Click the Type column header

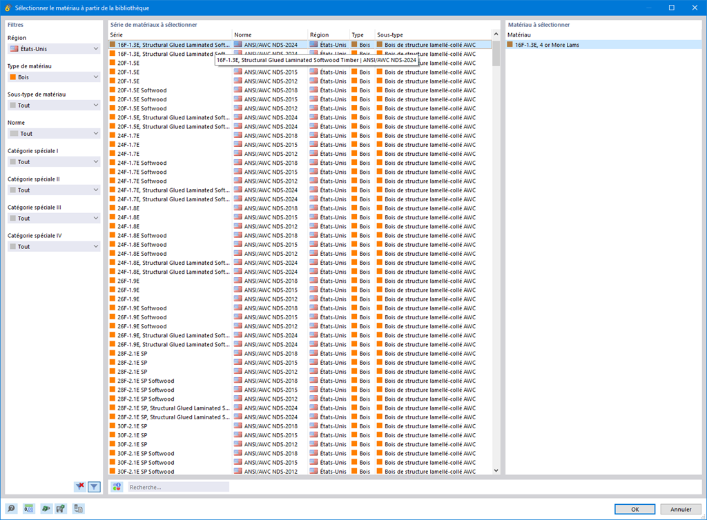362,34
